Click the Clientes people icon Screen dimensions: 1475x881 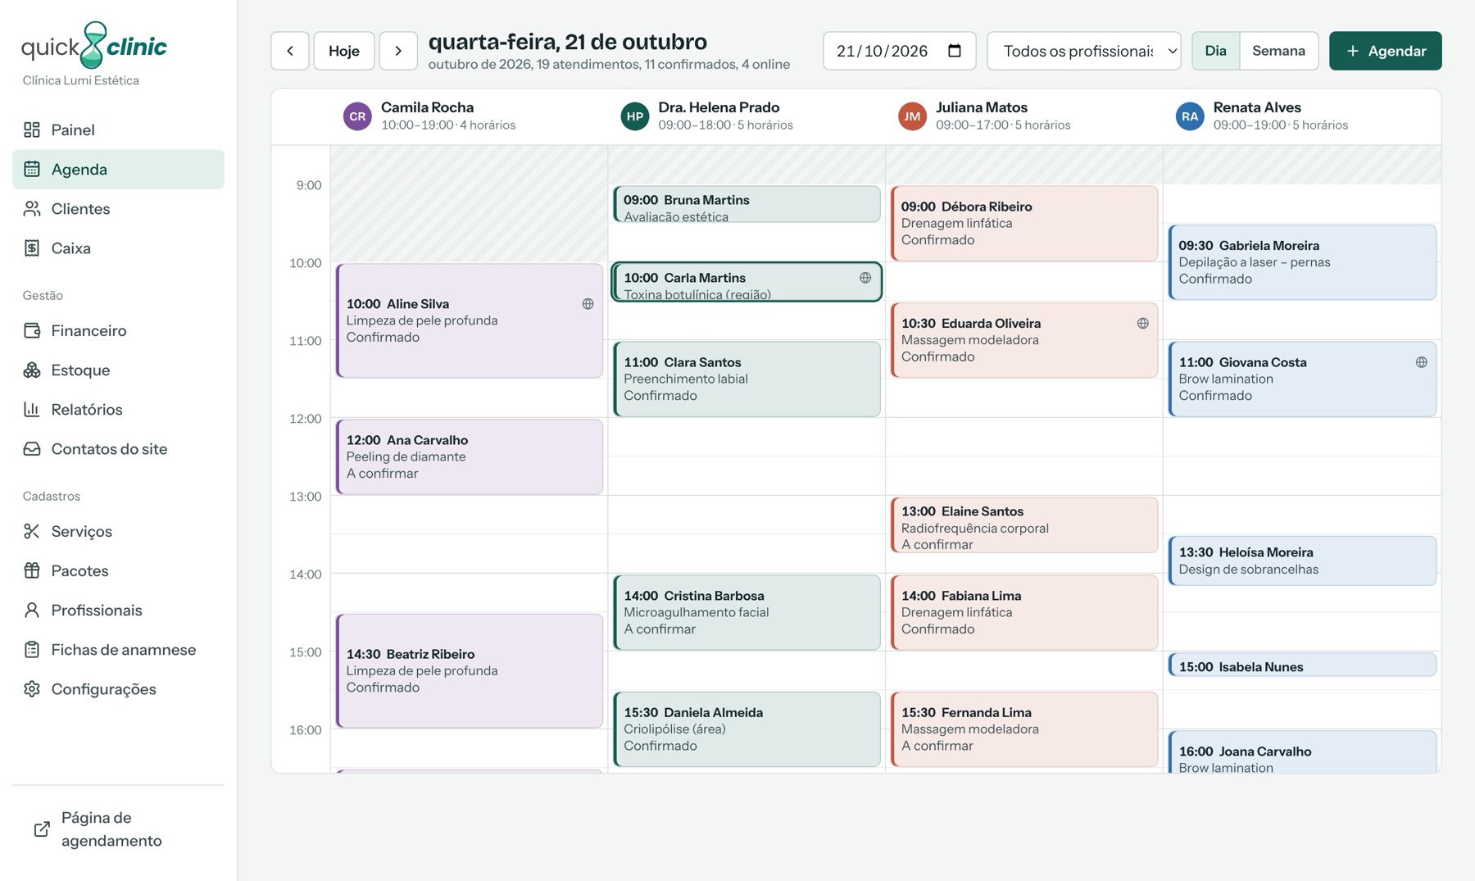coord(32,208)
